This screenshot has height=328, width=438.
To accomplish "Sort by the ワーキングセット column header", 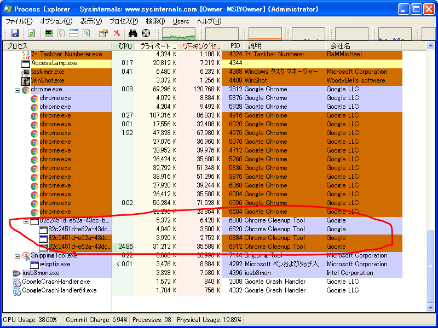I will (x=199, y=46).
